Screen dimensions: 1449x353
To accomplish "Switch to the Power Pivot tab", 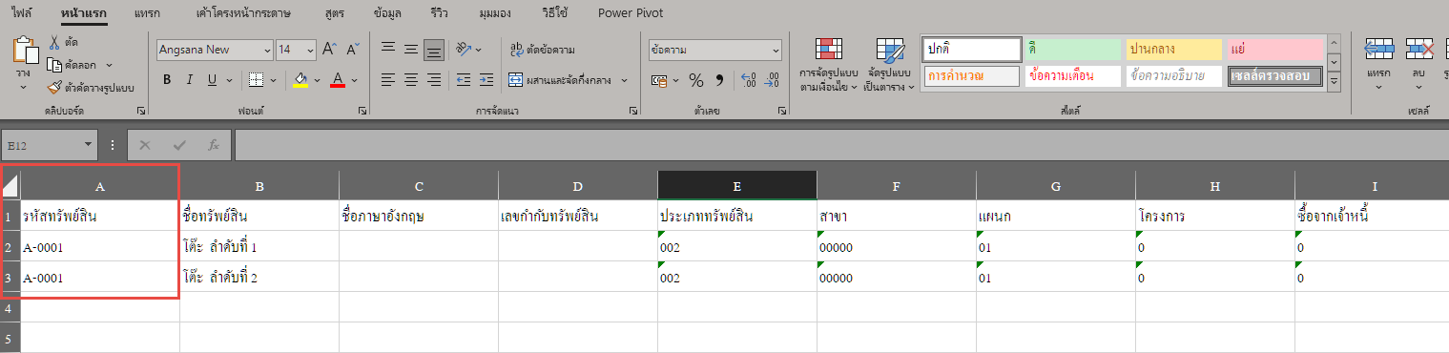I will pyautogui.click(x=631, y=13).
